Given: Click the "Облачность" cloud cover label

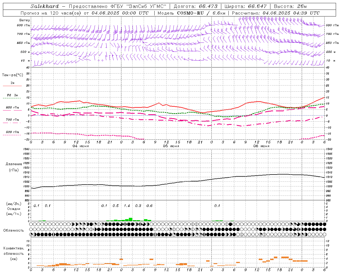Looking at the screenshot, I should click(x=14, y=231).
